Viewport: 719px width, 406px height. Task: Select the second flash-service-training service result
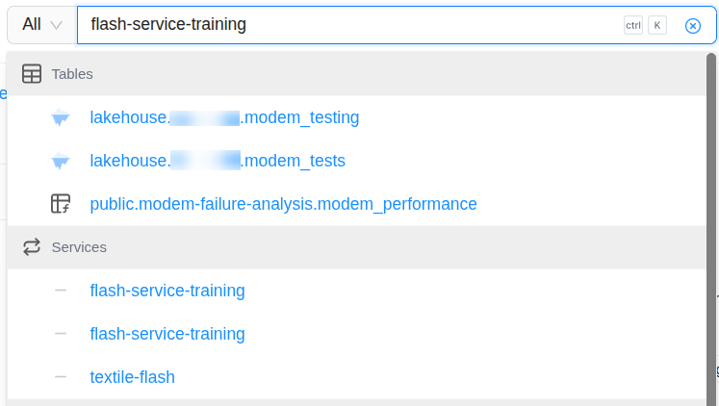[167, 334]
